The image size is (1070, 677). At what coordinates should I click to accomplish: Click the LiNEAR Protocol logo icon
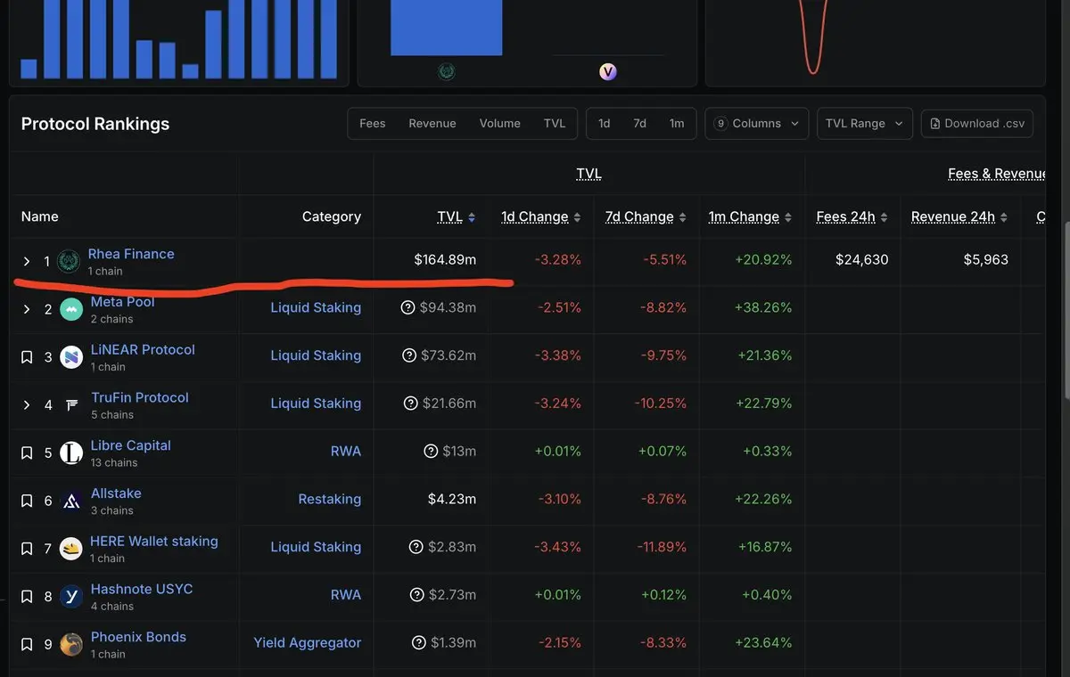click(x=71, y=358)
